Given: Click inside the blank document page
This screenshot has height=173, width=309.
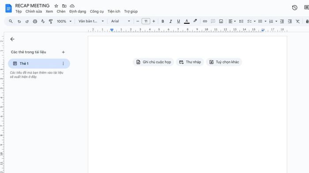Looking at the screenshot, I should (188, 105).
